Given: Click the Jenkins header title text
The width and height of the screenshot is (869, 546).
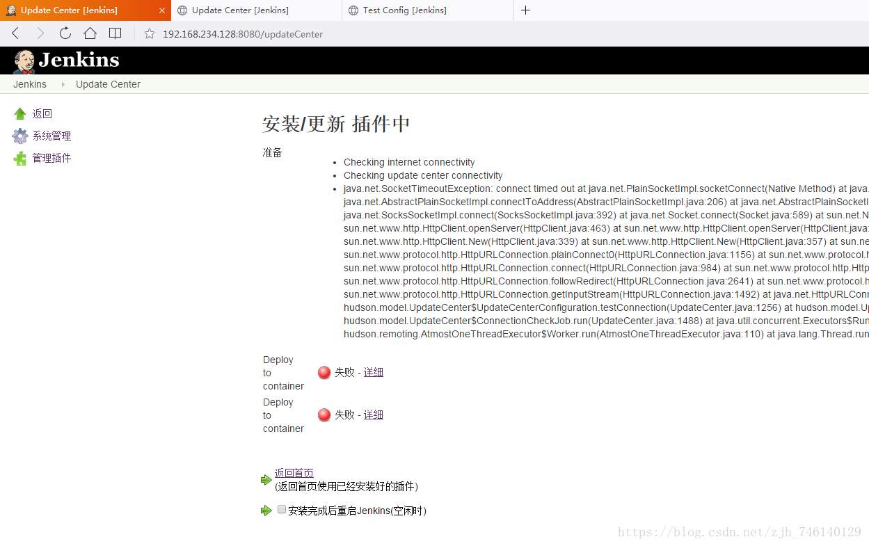Looking at the screenshot, I should click(79, 60).
